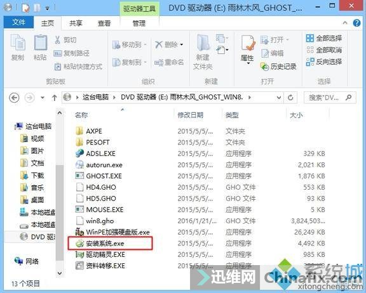366x293 pixels.
Task: Click Paste shortcut (粘贴快捷方式)
Action: [78, 67]
